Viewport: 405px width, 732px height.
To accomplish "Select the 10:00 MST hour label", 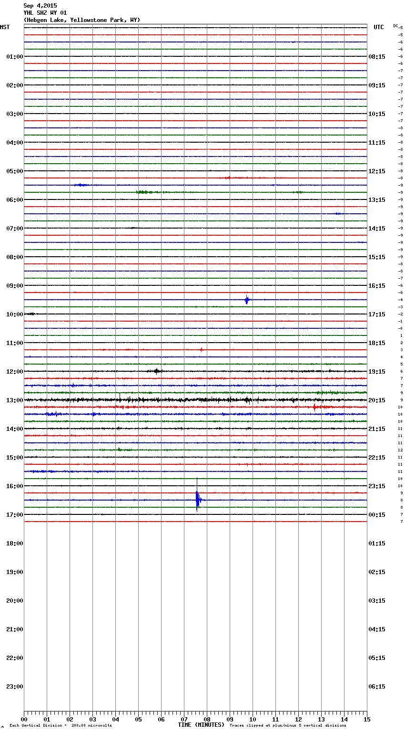I will [x=15, y=314].
